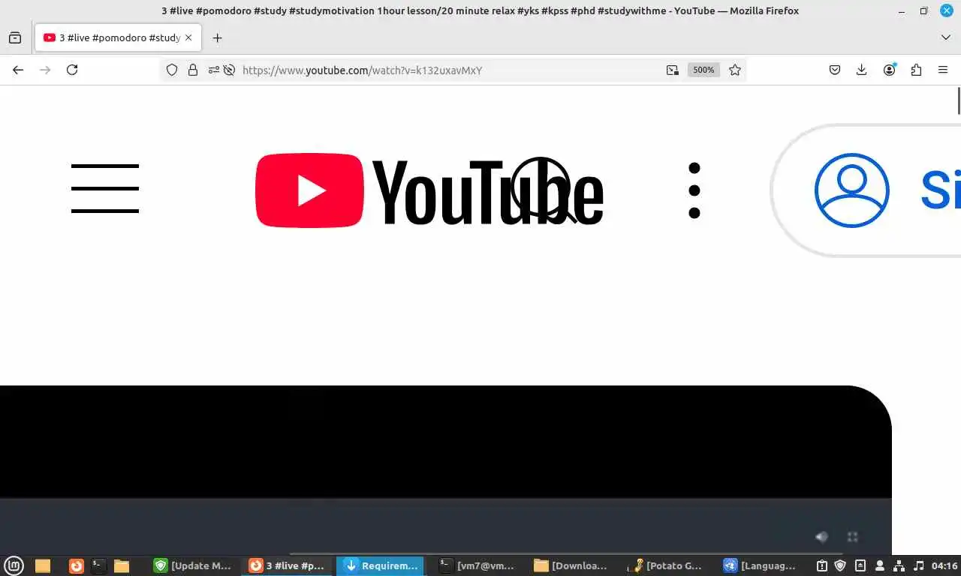Open the Firefox downloads panel

tap(862, 70)
